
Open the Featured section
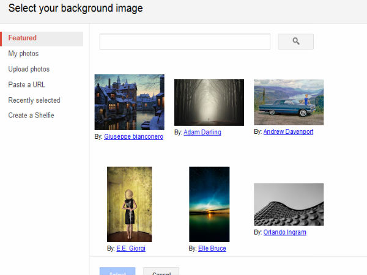[23, 38]
